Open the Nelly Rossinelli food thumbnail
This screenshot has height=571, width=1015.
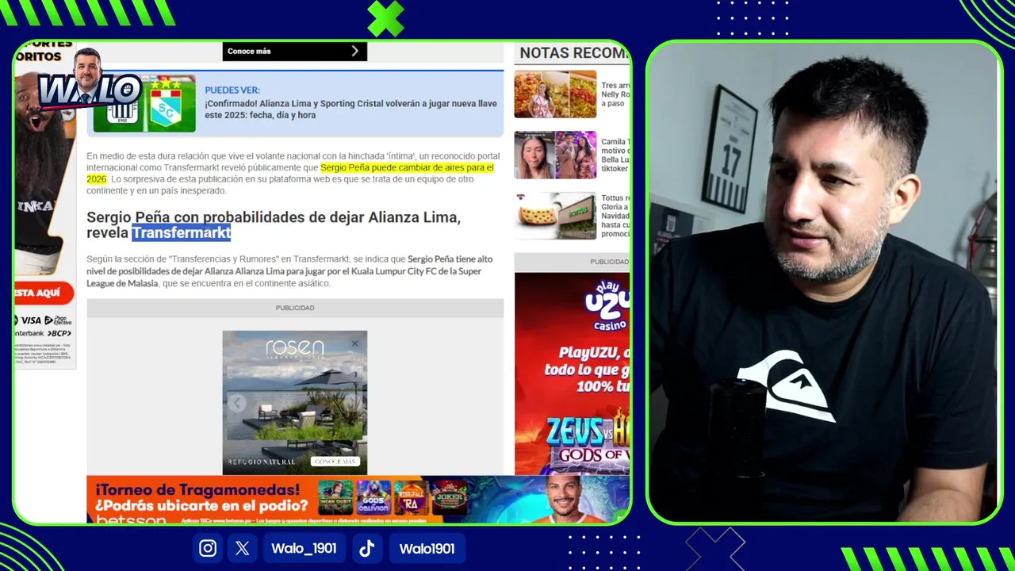pyautogui.click(x=555, y=94)
